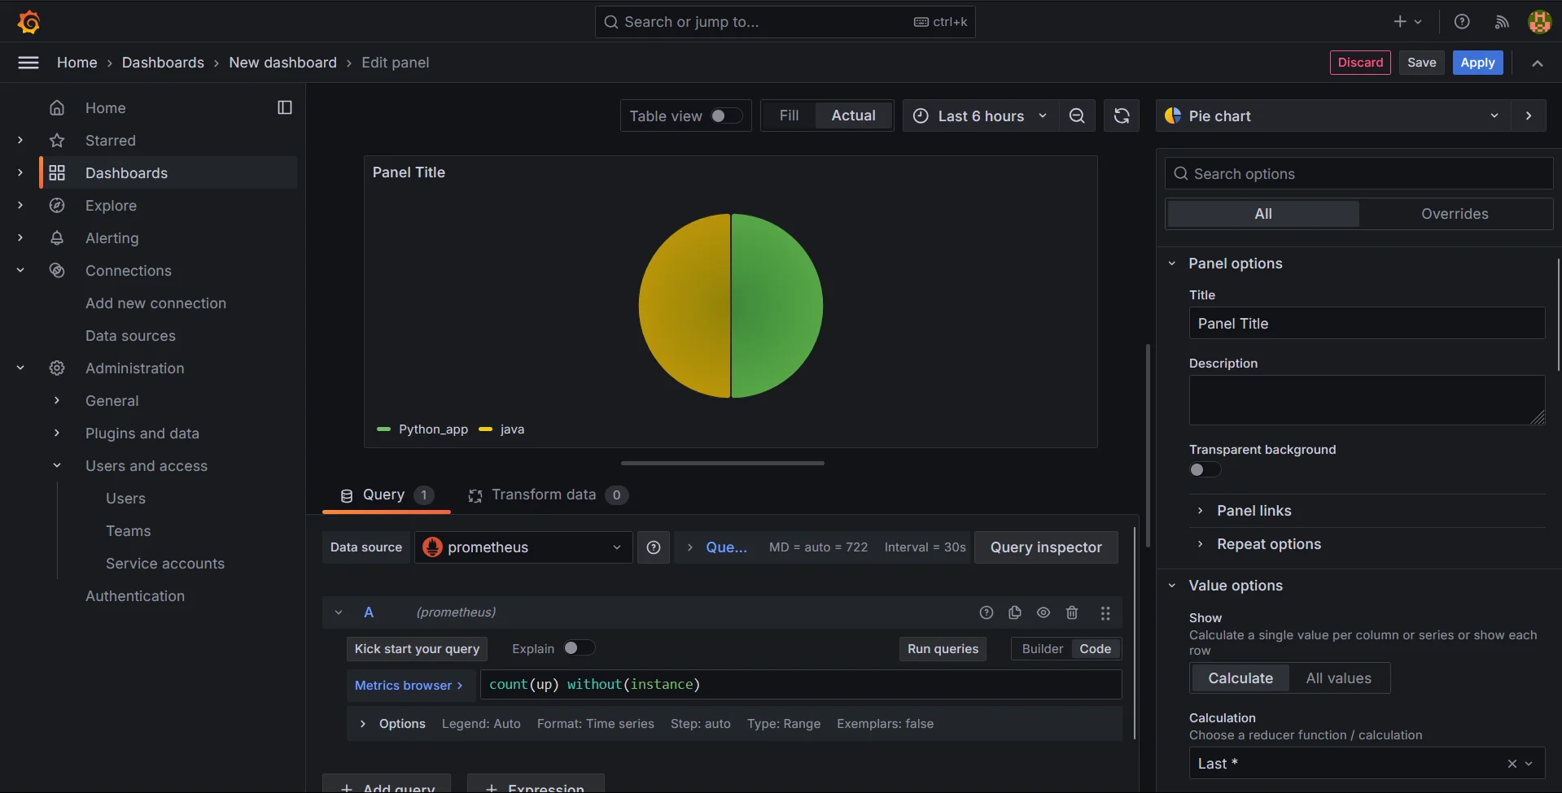Click the Starred star icon

57,141
